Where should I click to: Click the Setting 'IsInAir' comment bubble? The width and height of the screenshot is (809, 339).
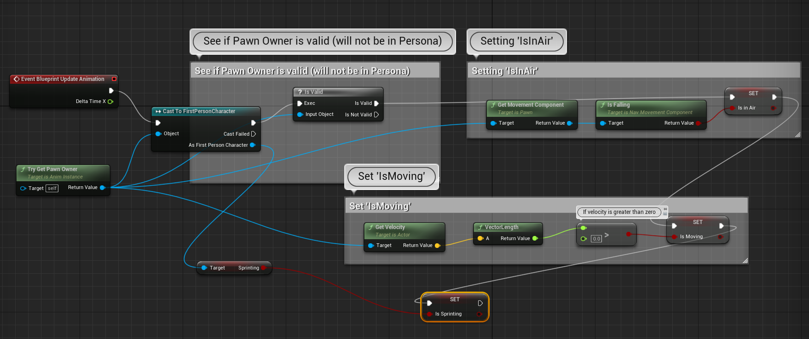tap(516, 41)
